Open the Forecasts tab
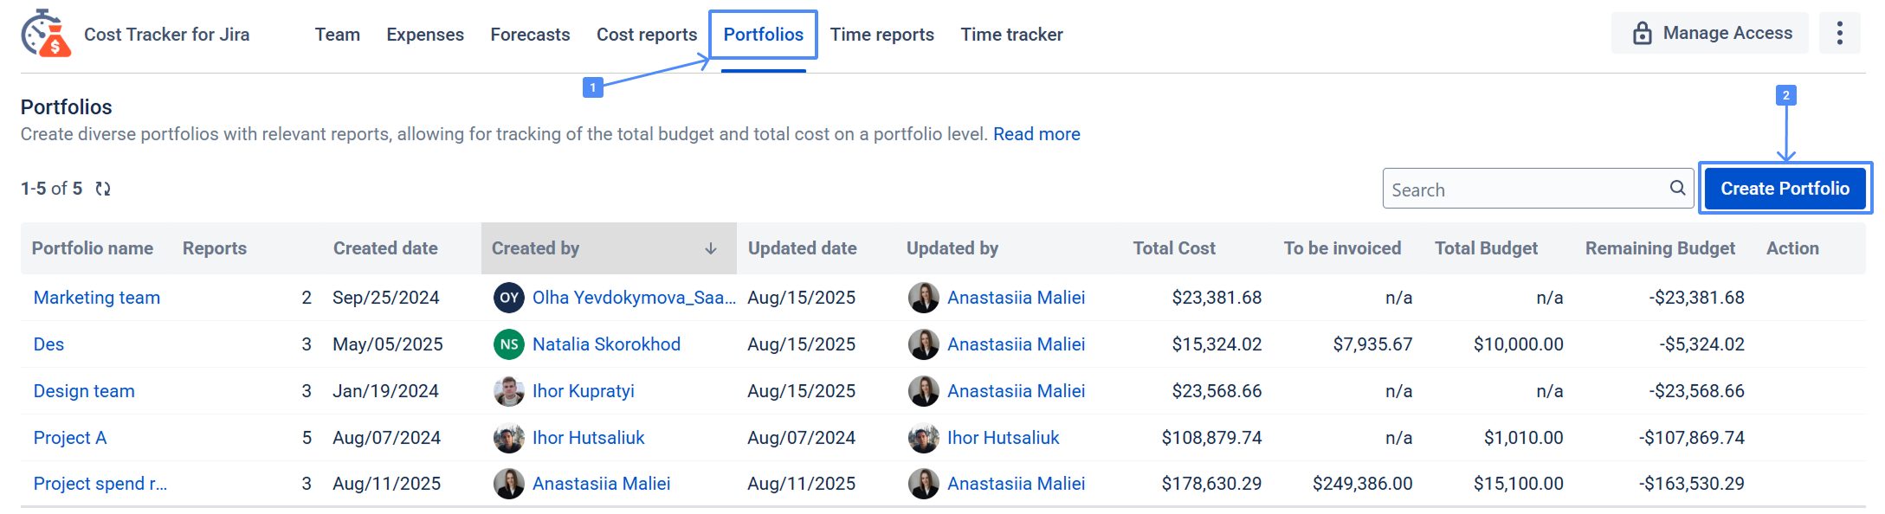Image resolution: width=1885 pixels, height=514 pixels. (x=530, y=35)
